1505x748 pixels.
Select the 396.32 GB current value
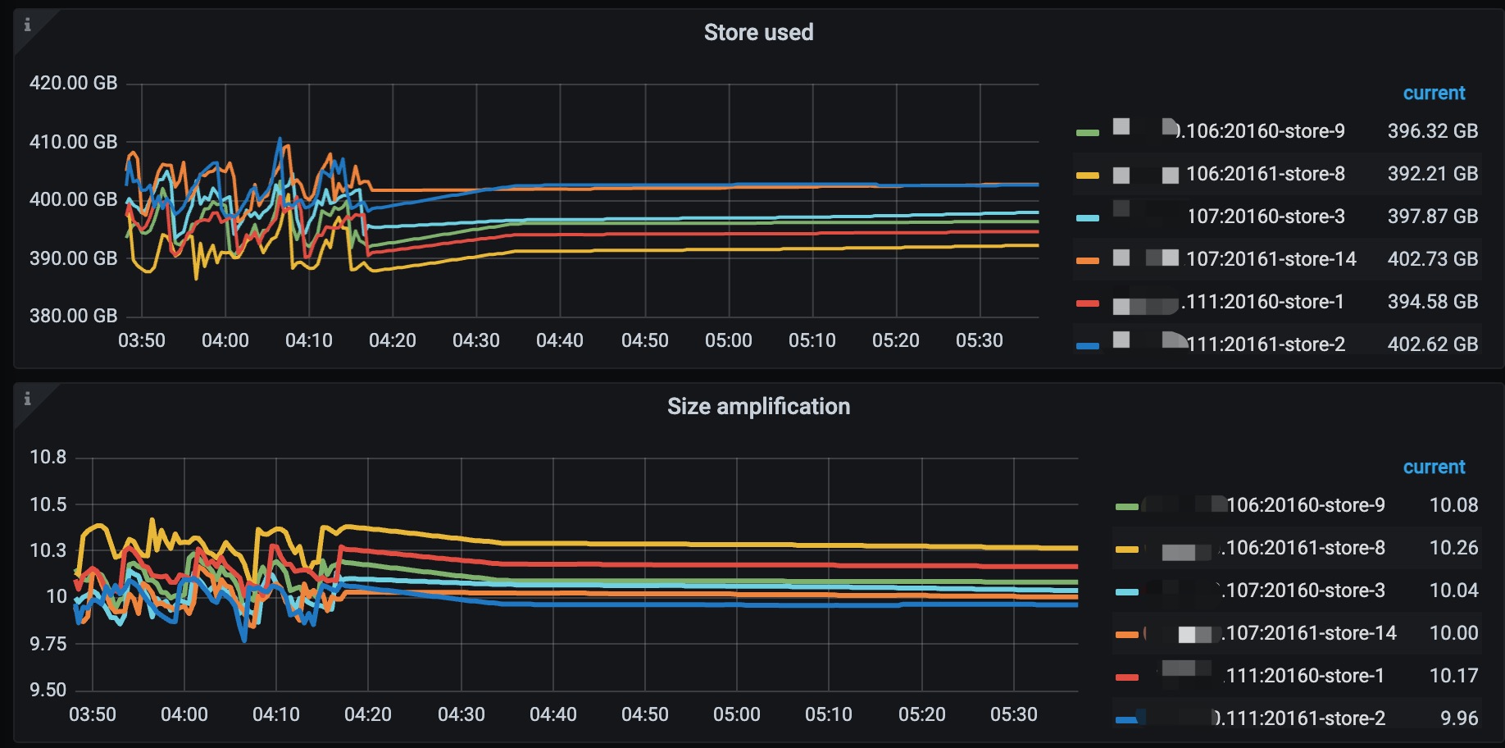coord(1433,131)
